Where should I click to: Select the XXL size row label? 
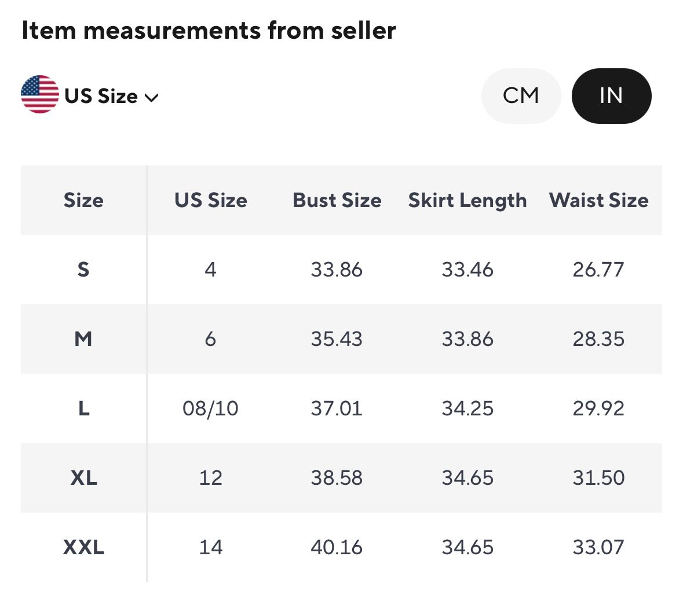click(x=83, y=547)
